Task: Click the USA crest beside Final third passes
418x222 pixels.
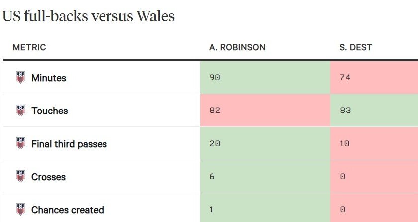Action: tap(20, 144)
